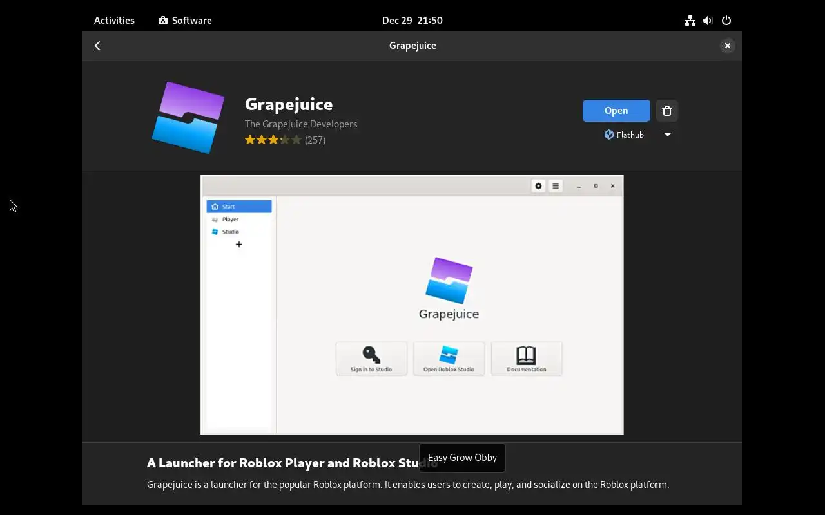Expand the Flathub source dropdown arrow

coord(668,135)
